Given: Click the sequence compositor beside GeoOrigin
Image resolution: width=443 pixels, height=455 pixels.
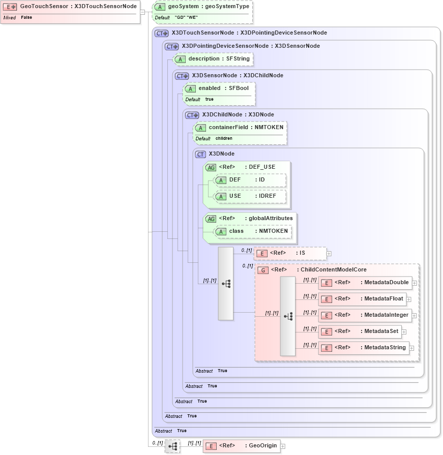Looking at the screenshot, I should click(172, 446).
